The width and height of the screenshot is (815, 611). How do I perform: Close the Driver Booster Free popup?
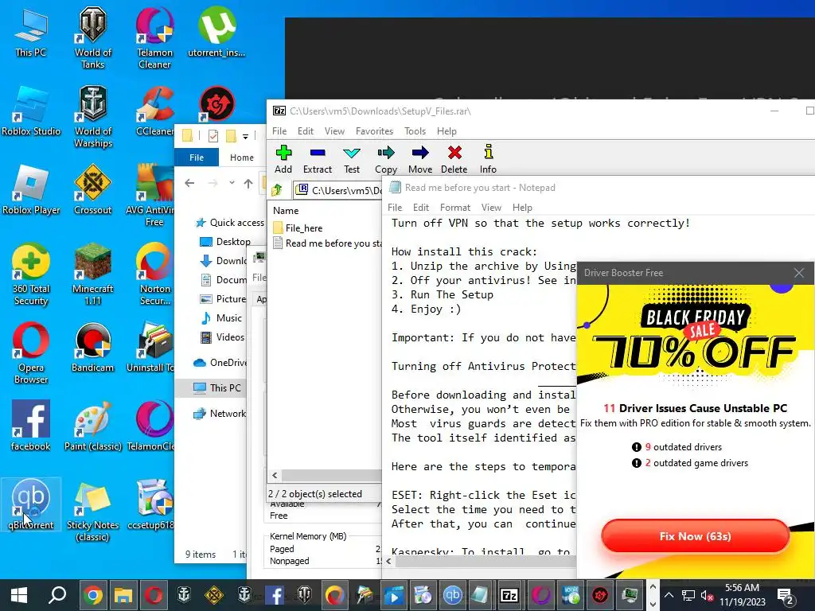coord(799,273)
